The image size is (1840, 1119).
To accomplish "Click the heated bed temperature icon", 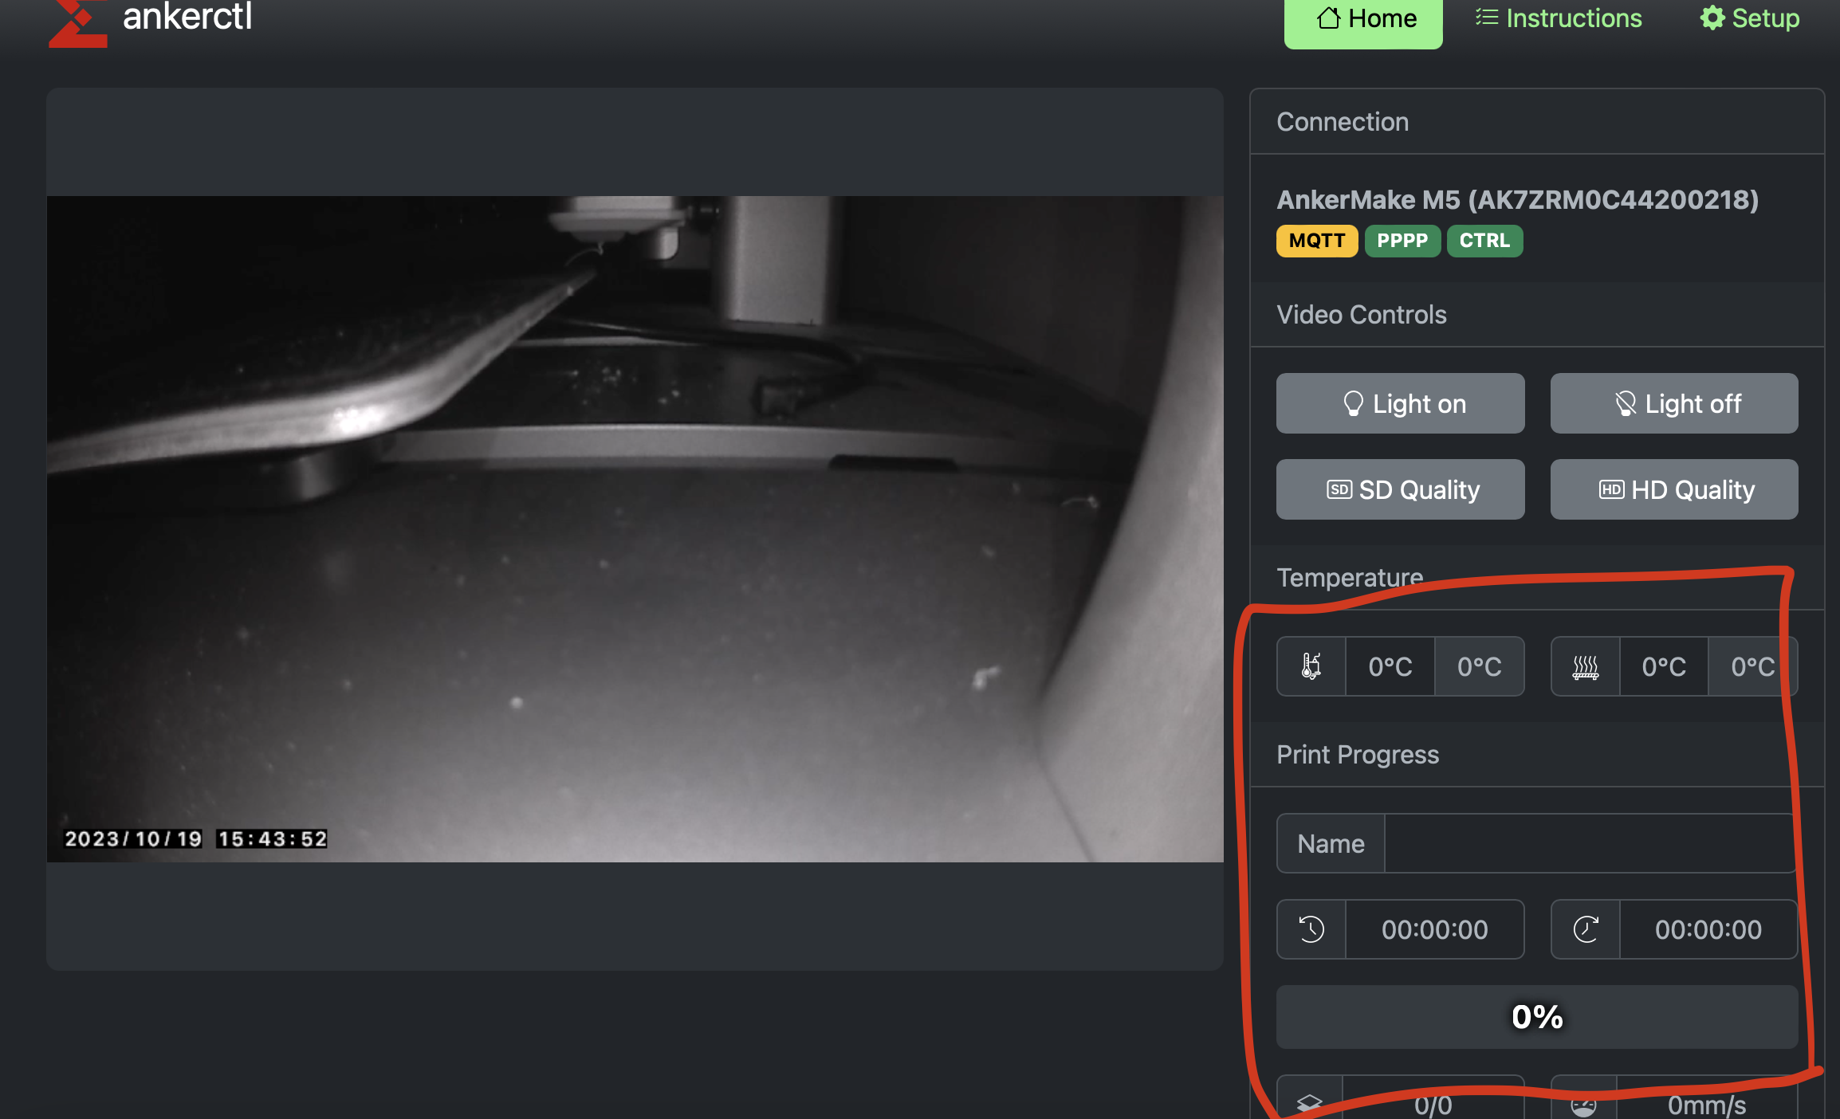I will tap(1585, 666).
